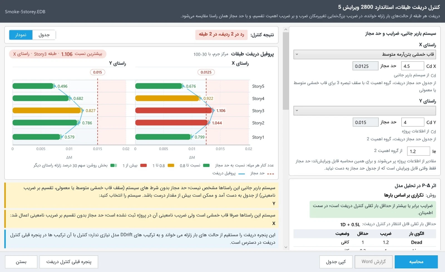The width and height of the screenshot is (445, 272).
Task: Click the Ie importance factor field
Action: pyautogui.click(x=419, y=151)
